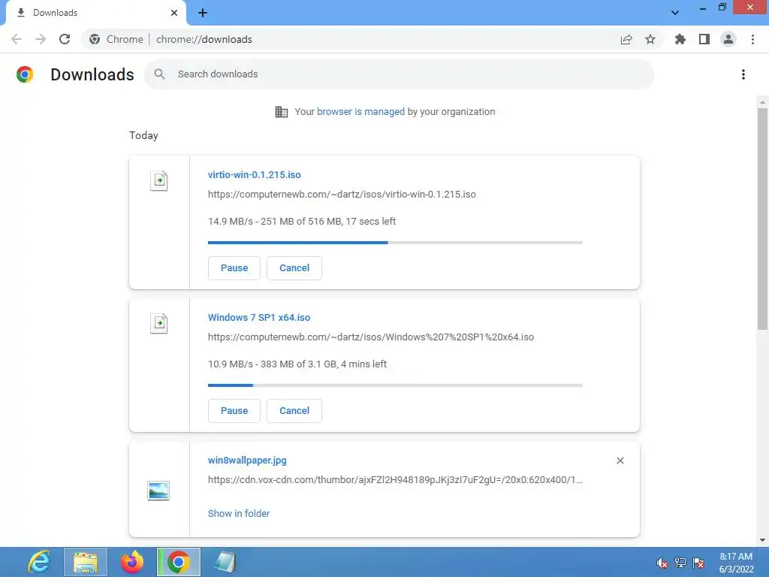
Task: Open File Explorer from the taskbar
Action: (86, 562)
